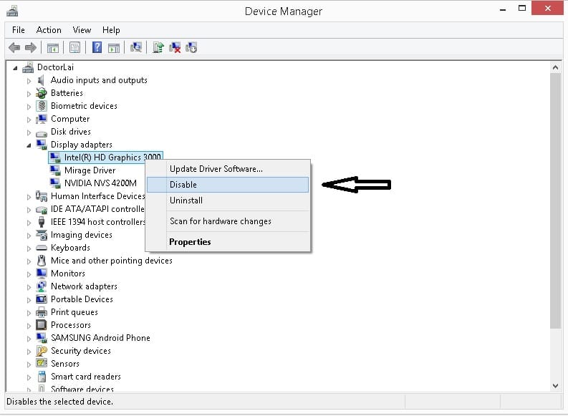Viewport: 568px width, 416px height.
Task: Choose Properties in the context menu
Action: pos(228,242)
